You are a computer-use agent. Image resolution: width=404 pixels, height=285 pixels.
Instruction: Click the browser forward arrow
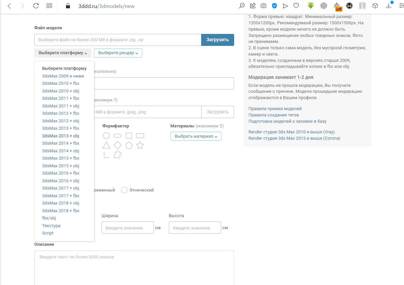22,6
